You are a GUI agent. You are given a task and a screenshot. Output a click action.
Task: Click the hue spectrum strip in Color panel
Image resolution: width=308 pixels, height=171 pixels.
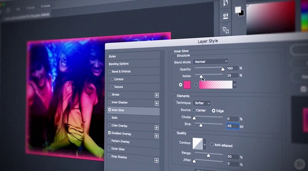pyautogui.click(x=305, y=16)
